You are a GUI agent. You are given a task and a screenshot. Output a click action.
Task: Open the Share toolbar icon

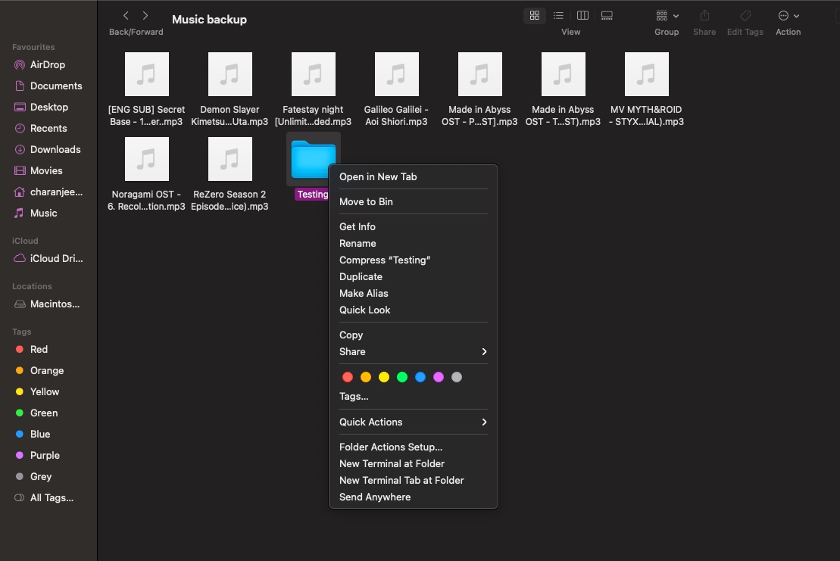point(704,15)
